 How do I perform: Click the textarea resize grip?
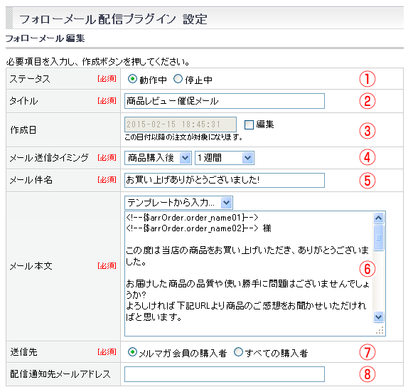[x=380, y=331]
